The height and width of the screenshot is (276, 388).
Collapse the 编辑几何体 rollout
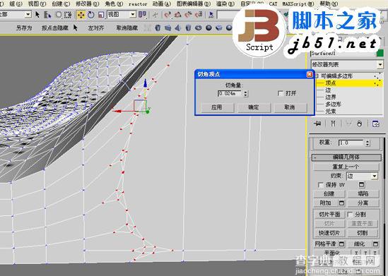pyautogui.click(x=346, y=157)
